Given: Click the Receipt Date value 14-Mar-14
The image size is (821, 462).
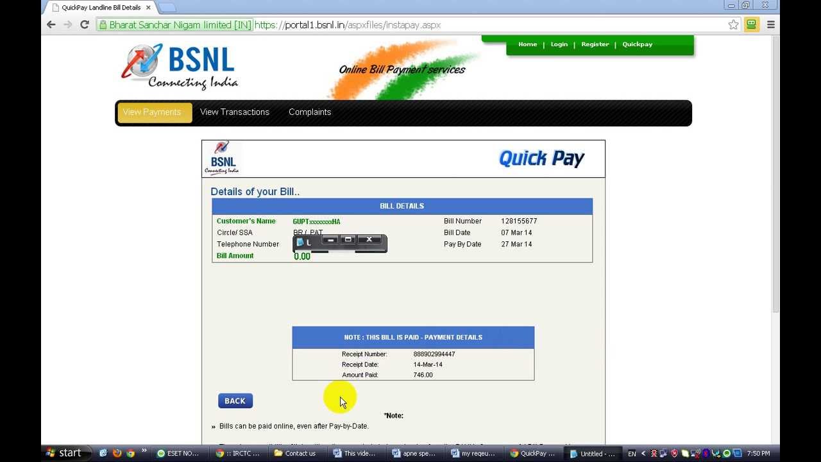Looking at the screenshot, I should (x=428, y=364).
